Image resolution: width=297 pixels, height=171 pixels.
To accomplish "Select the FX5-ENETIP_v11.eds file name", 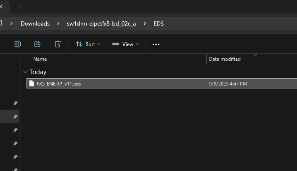I will coord(58,83).
